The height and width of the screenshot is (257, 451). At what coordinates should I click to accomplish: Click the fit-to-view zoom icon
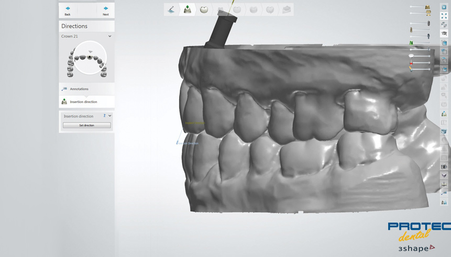(444, 16)
